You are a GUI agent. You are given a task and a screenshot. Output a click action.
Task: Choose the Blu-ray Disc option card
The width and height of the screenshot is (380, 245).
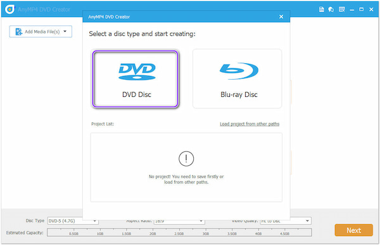[x=237, y=79]
